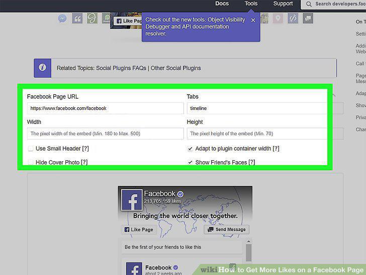This screenshot has width=366, height=275.
Task: Open the Messenger plugin icon
Action: [x=62, y=19]
